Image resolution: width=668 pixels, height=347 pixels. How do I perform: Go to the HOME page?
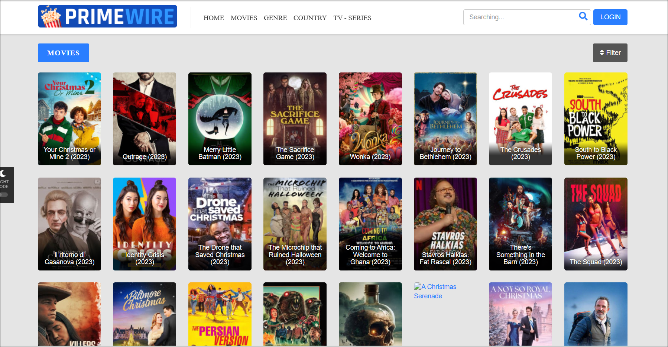(214, 18)
